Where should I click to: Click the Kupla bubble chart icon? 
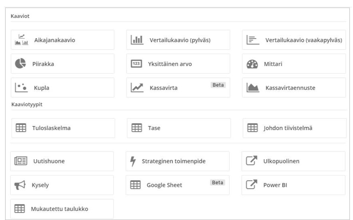[21, 88]
